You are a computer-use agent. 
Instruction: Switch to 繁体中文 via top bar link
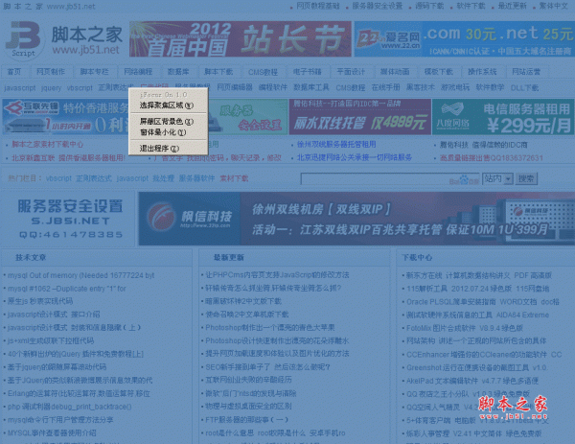[554, 6]
